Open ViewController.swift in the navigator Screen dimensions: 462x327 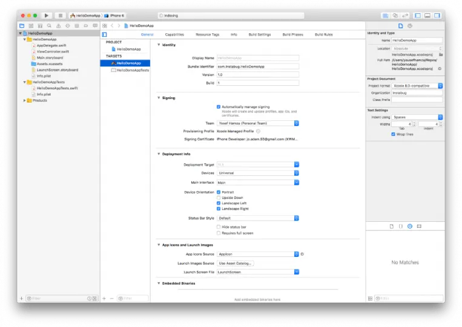point(53,51)
